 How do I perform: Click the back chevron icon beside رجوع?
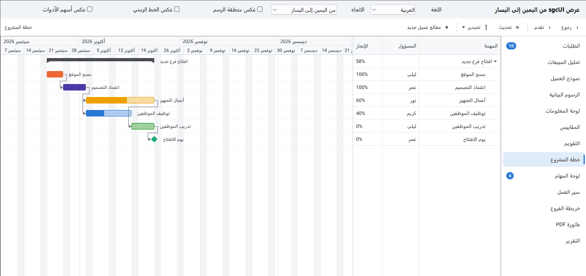coord(577,28)
